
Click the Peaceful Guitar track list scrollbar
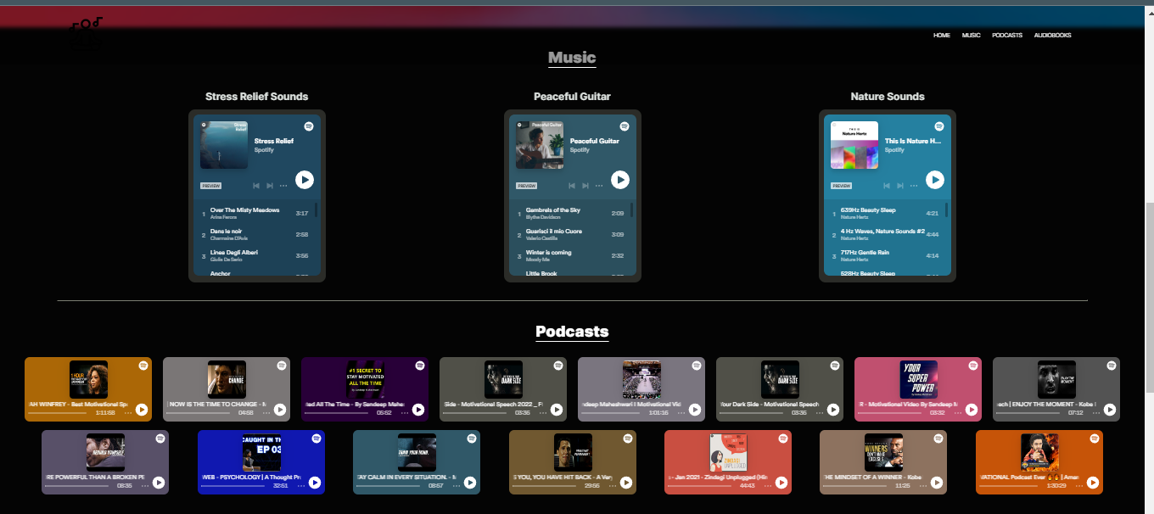632,210
